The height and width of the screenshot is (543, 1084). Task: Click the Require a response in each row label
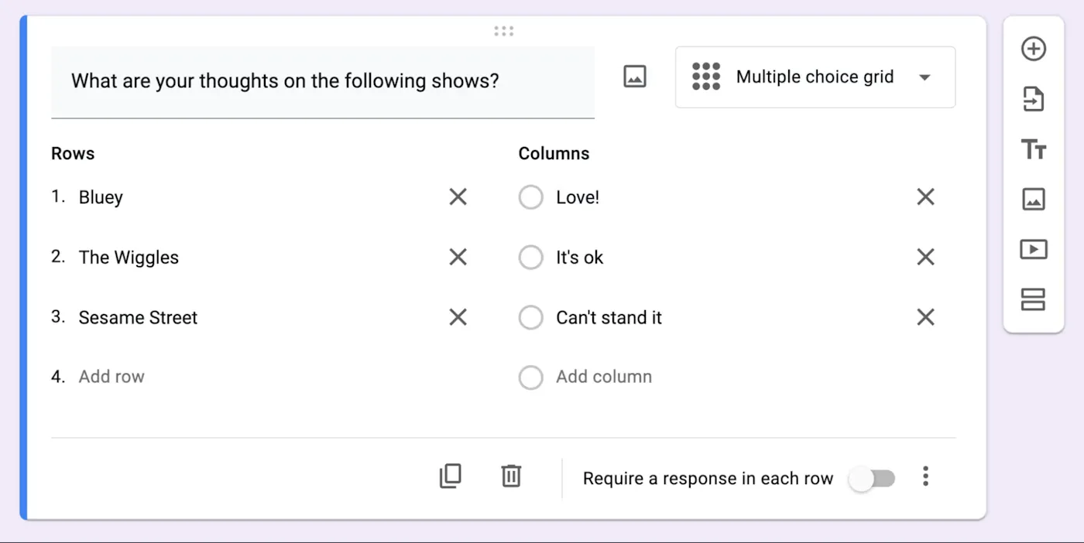(x=708, y=479)
